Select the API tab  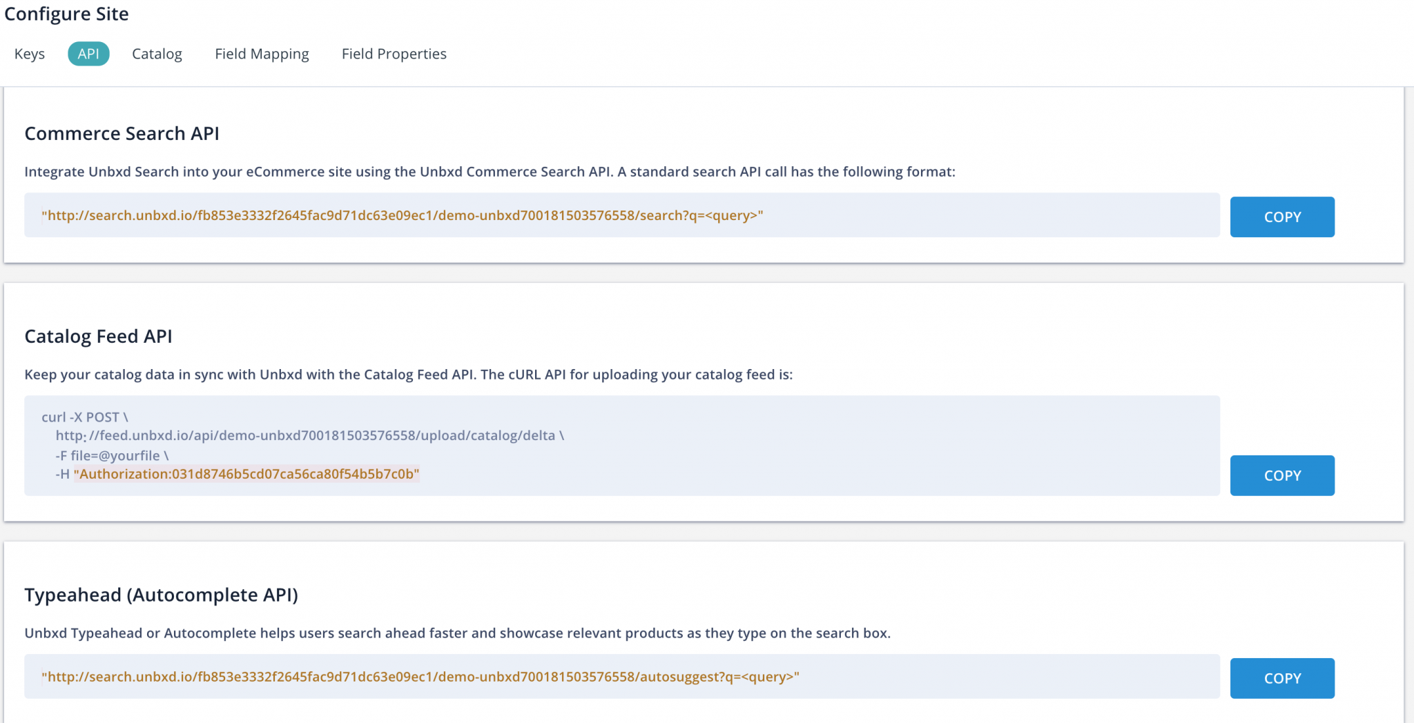[88, 54]
